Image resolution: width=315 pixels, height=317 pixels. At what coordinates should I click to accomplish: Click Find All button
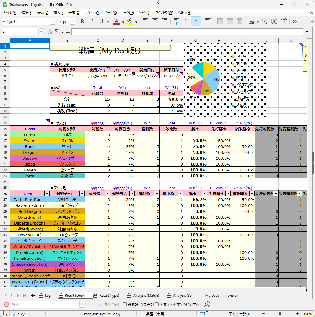pyautogui.click(x=112, y=304)
